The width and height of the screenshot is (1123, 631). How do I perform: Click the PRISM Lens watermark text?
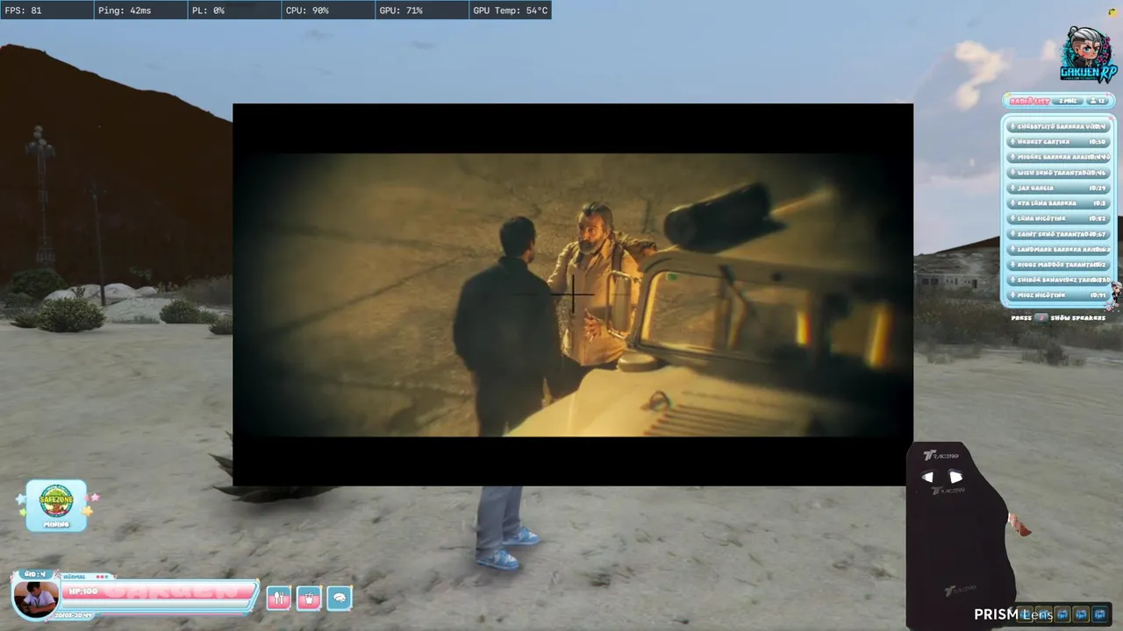pos(1012,614)
